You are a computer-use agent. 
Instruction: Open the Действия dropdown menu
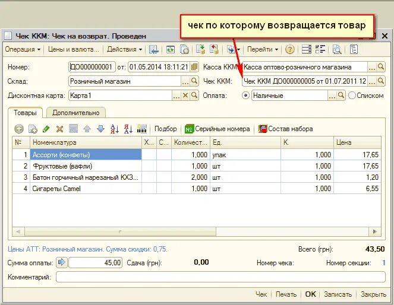[x=124, y=49]
